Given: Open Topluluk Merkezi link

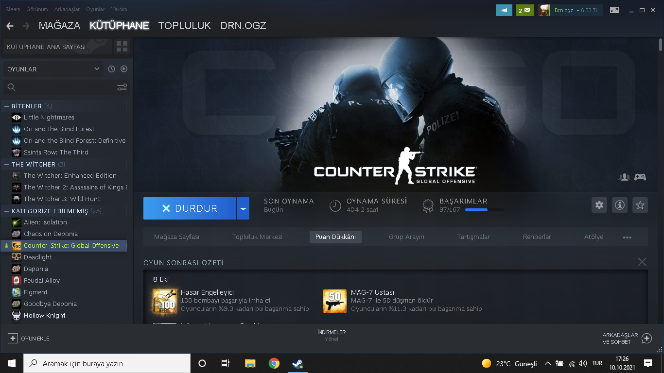Looking at the screenshot, I should [x=257, y=237].
